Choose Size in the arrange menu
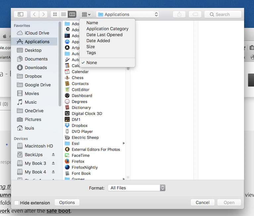Screen dimensions: 254x216 [107, 47]
